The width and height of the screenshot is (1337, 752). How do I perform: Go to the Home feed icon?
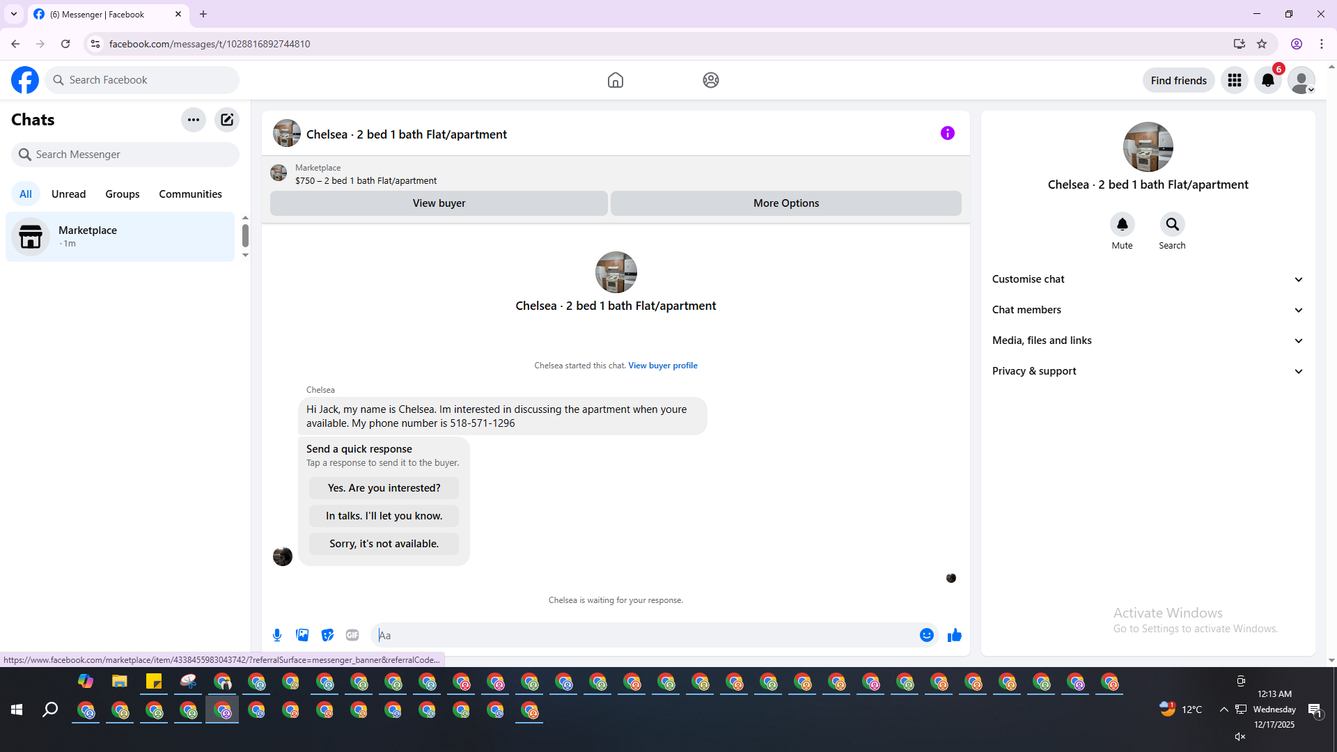616,80
